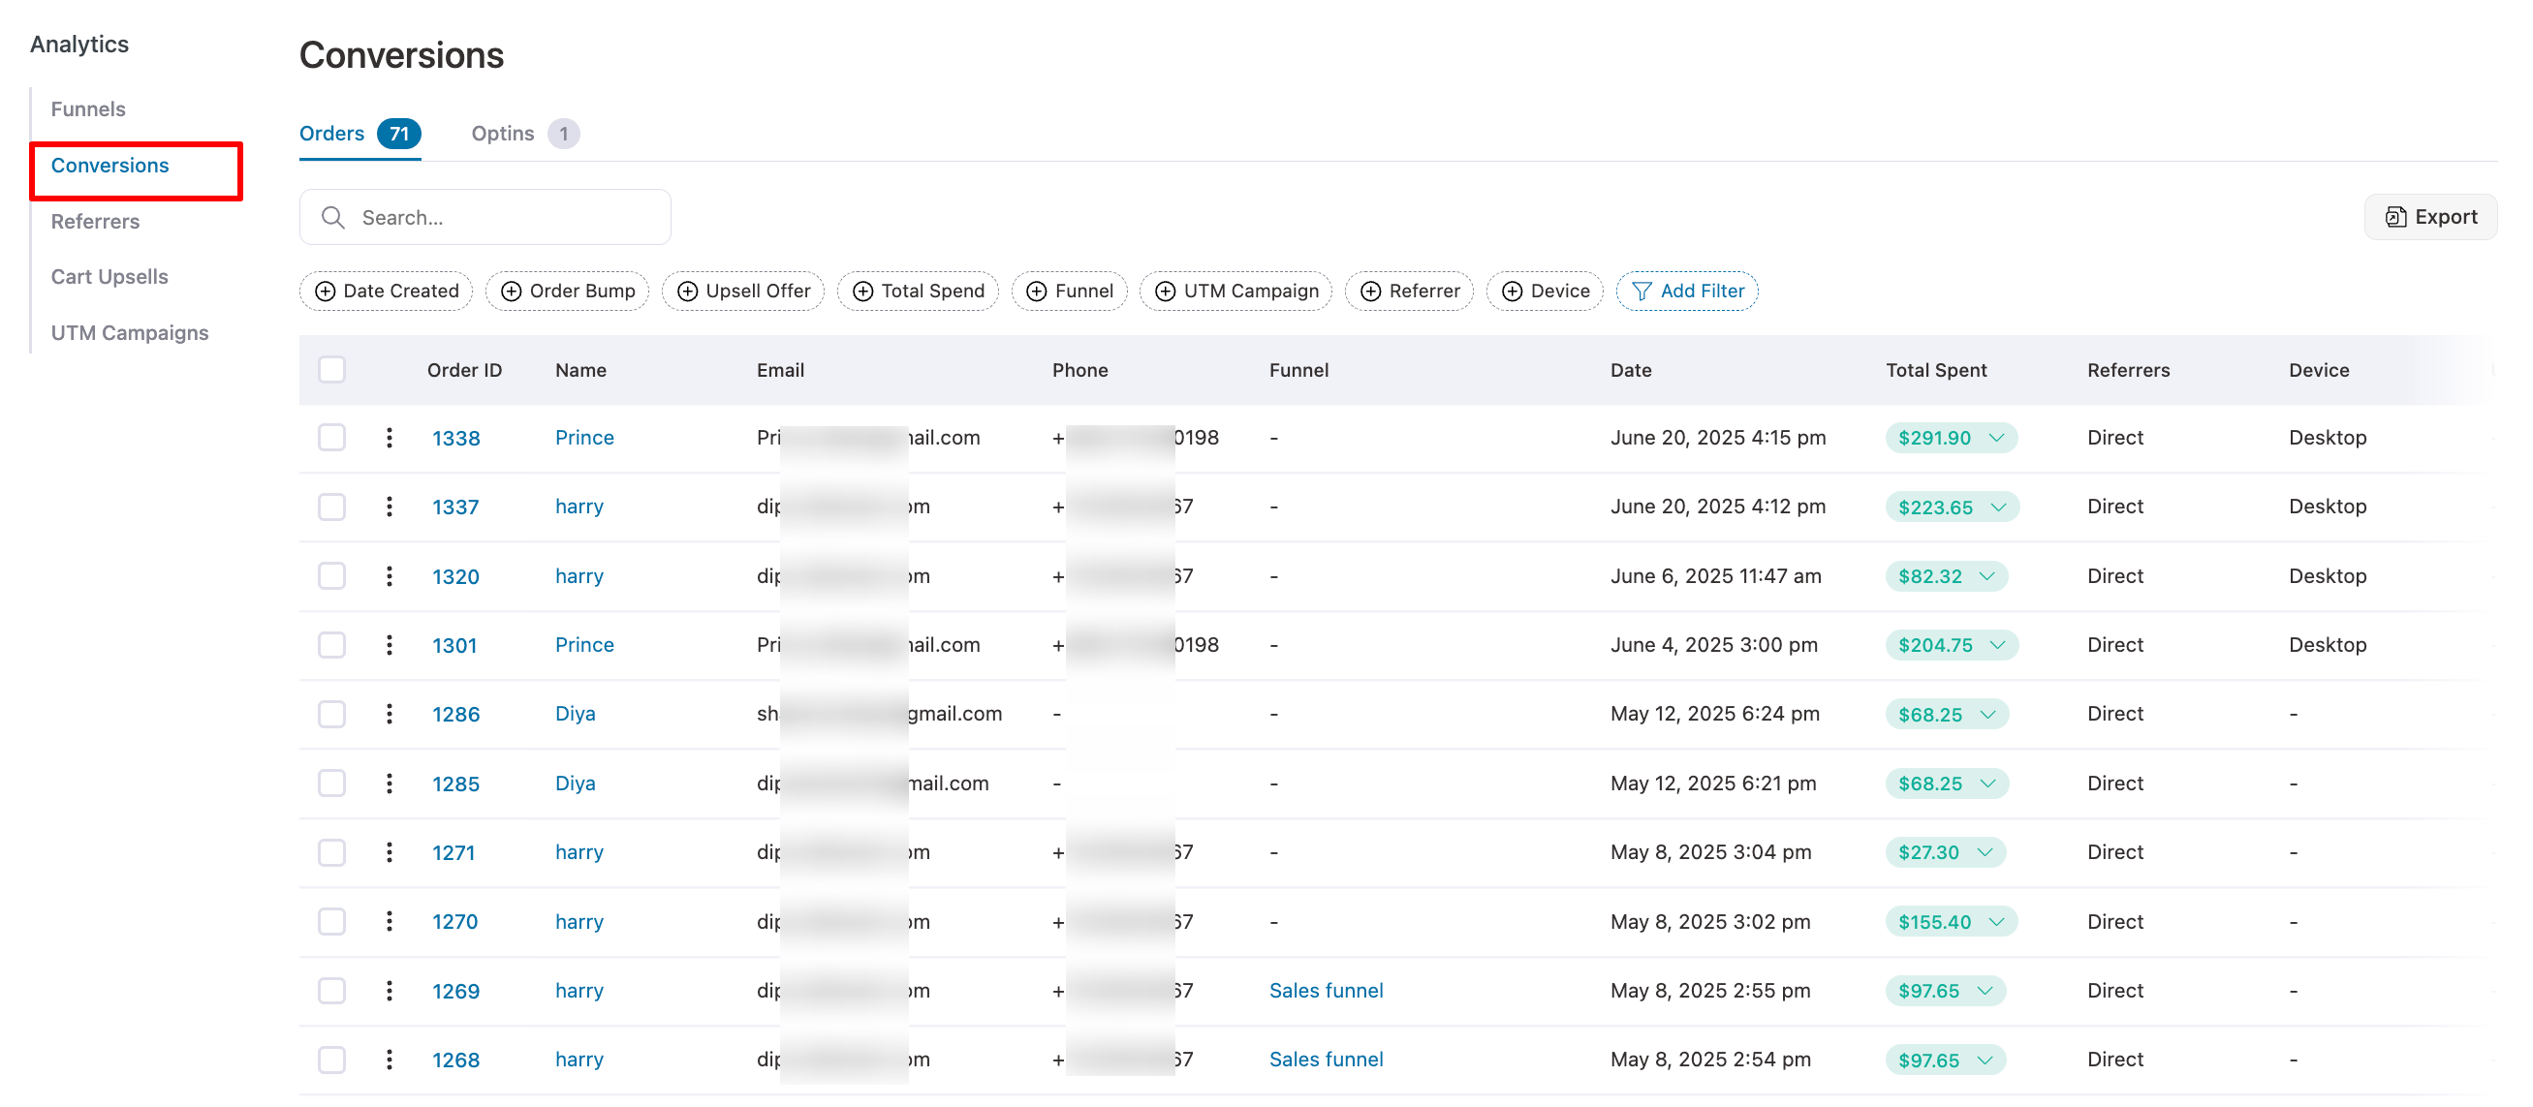The image size is (2533, 1107).
Task: Click the plus icon on Upsell Offer filter
Action: point(687,291)
